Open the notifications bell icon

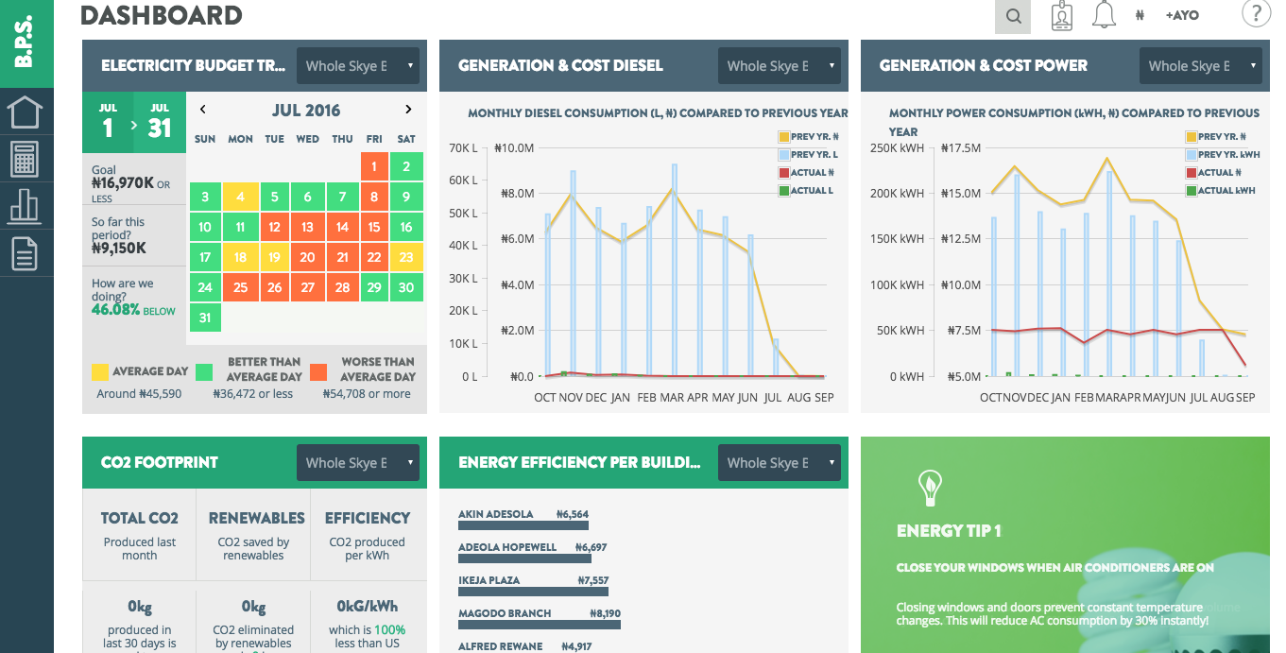click(x=1104, y=15)
